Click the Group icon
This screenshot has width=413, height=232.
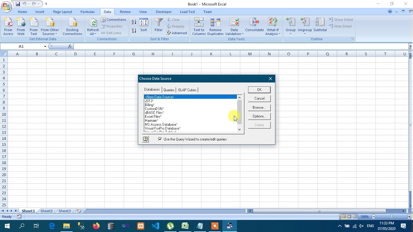(290, 23)
